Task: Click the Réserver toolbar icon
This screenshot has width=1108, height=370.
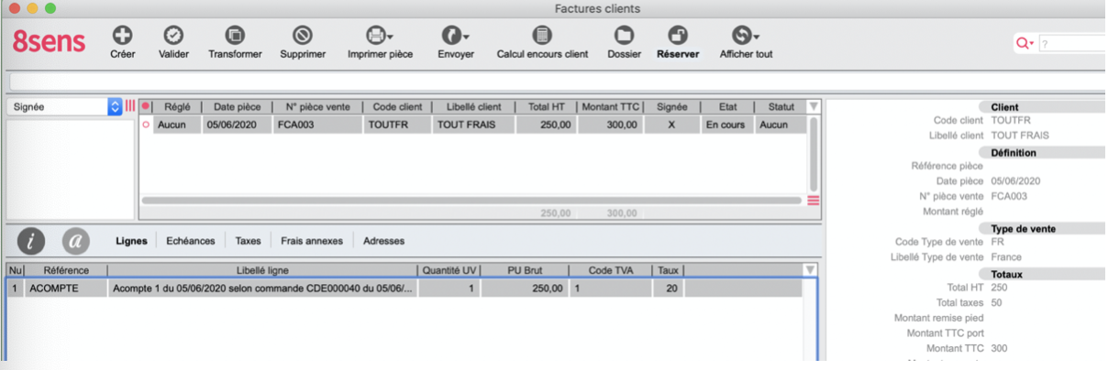Action: pyautogui.click(x=678, y=35)
